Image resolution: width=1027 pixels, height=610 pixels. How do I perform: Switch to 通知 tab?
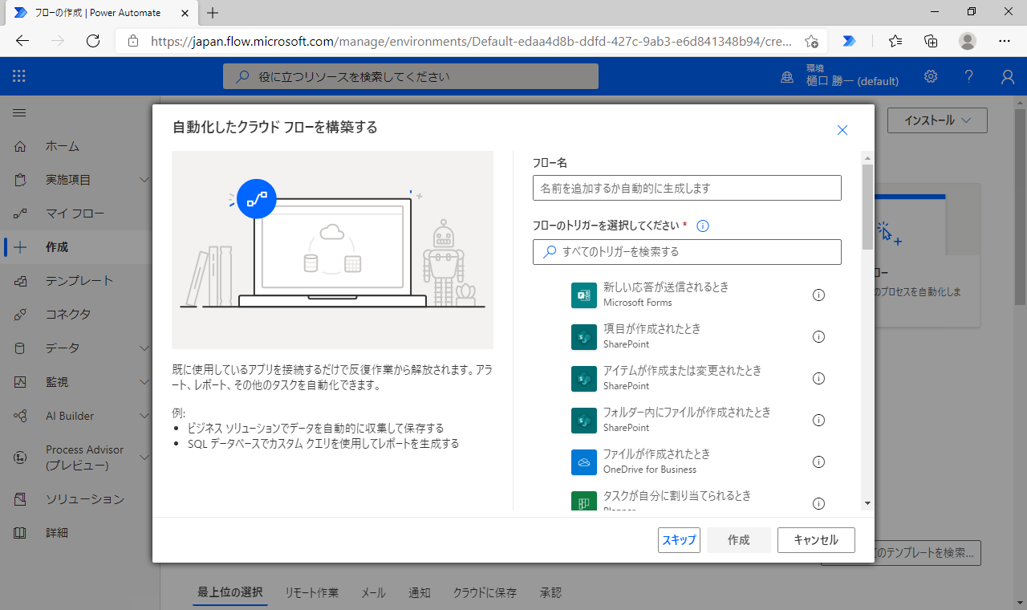coord(420,592)
